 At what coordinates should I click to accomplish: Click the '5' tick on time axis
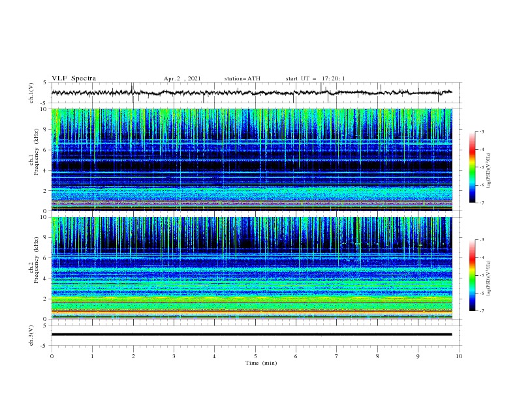pyautogui.click(x=255, y=356)
